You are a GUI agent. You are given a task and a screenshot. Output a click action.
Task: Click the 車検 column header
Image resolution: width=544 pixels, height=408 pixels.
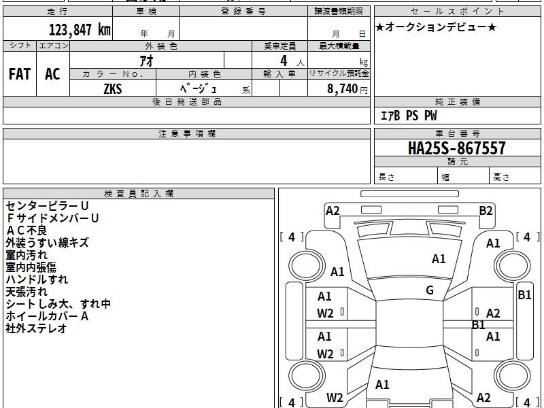(x=146, y=12)
